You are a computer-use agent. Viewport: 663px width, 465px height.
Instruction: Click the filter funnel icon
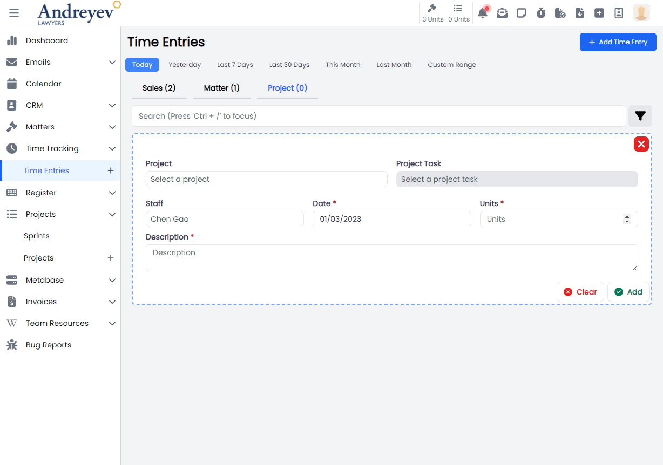pyautogui.click(x=640, y=116)
